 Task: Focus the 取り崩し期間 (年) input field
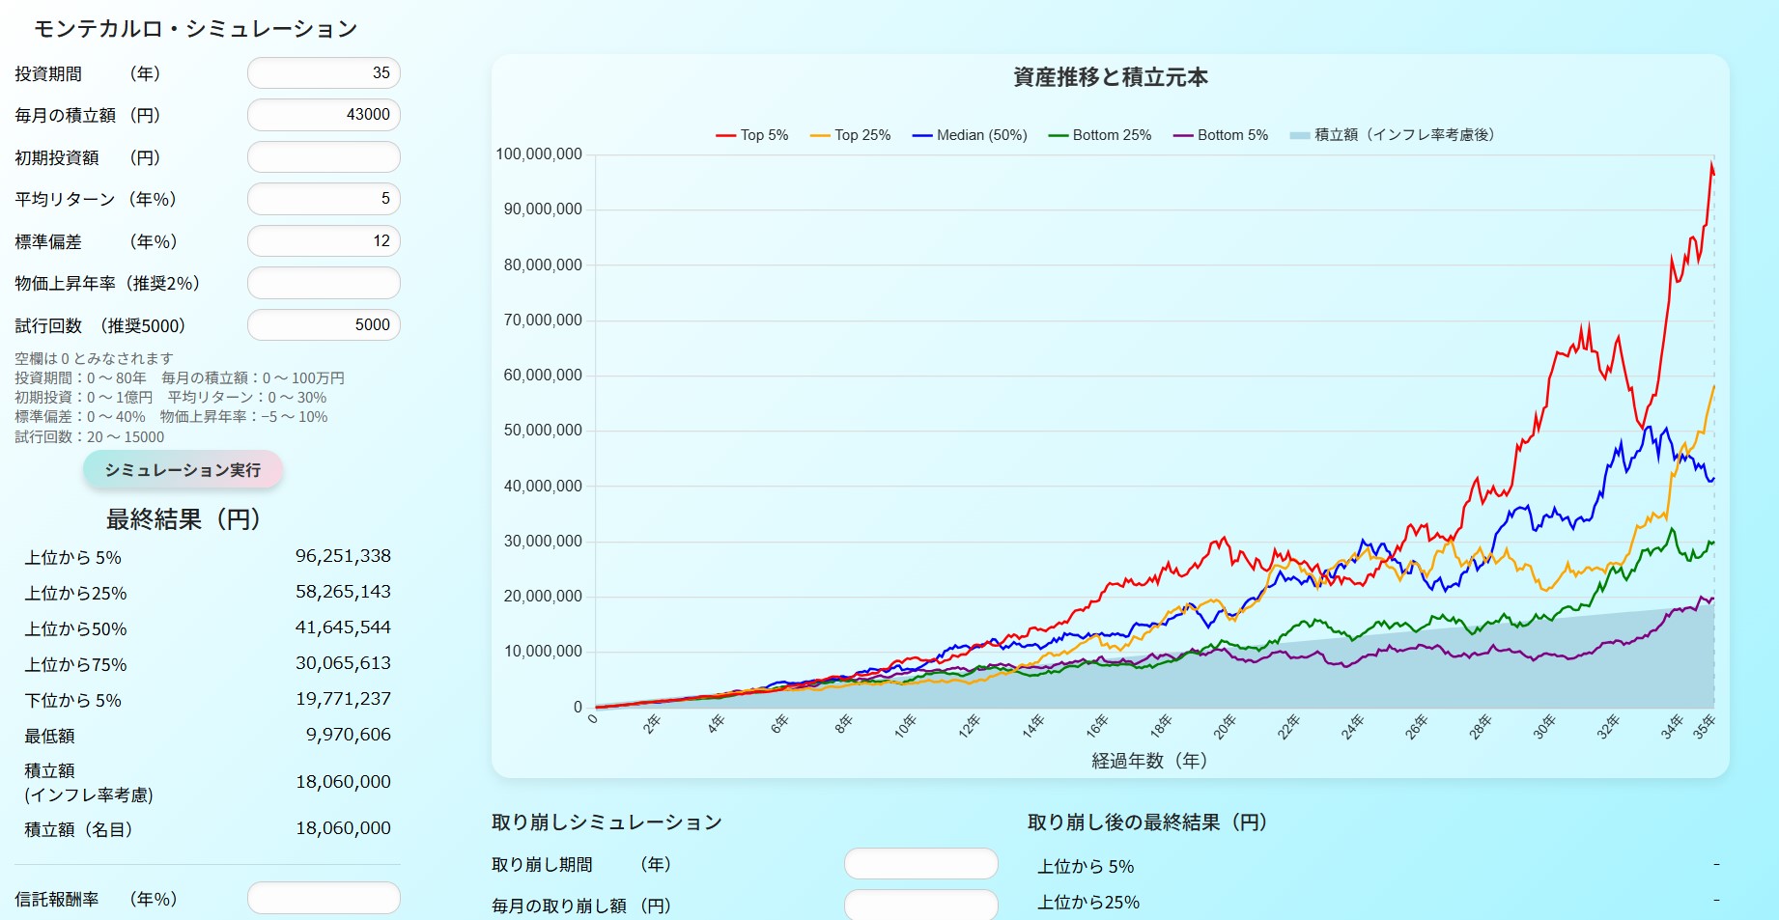pos(920,864)
